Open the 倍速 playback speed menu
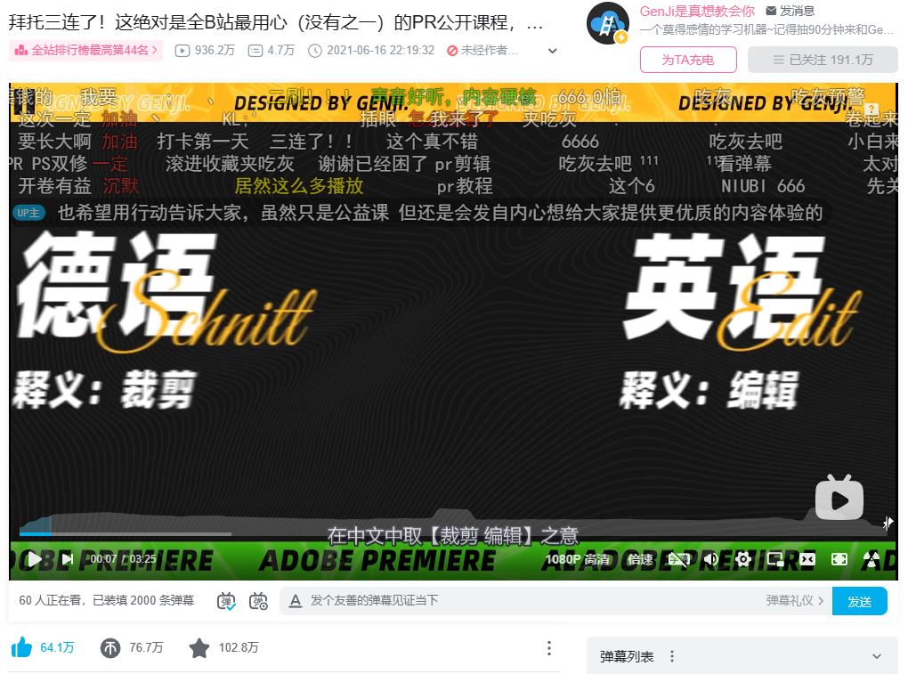908x674 pixels. pos(640,559)
